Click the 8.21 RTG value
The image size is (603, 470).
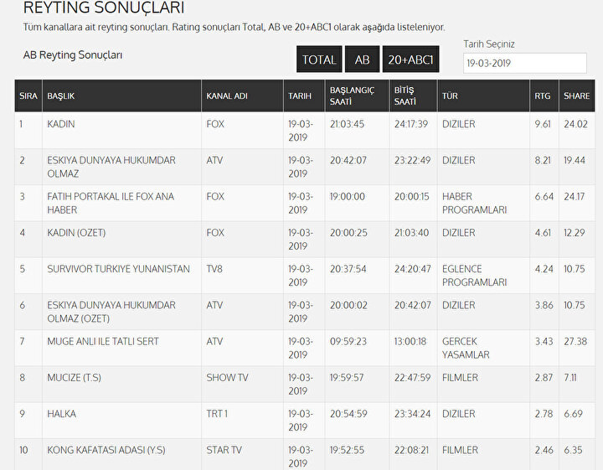click(x=543, y=160)
